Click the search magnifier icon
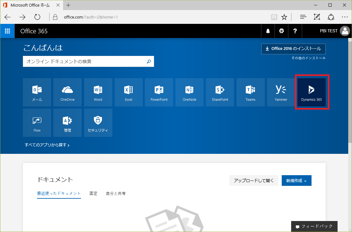 [149, 62]
